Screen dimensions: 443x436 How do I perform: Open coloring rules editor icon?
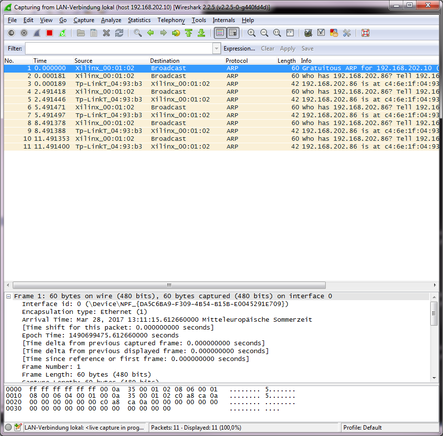click(x=334, y=33)
